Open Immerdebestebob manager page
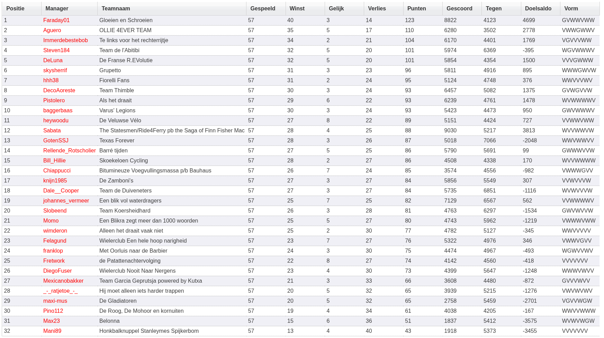Image resolution: width=604 pixels, height=338 pixels. (x=65, y=40)
